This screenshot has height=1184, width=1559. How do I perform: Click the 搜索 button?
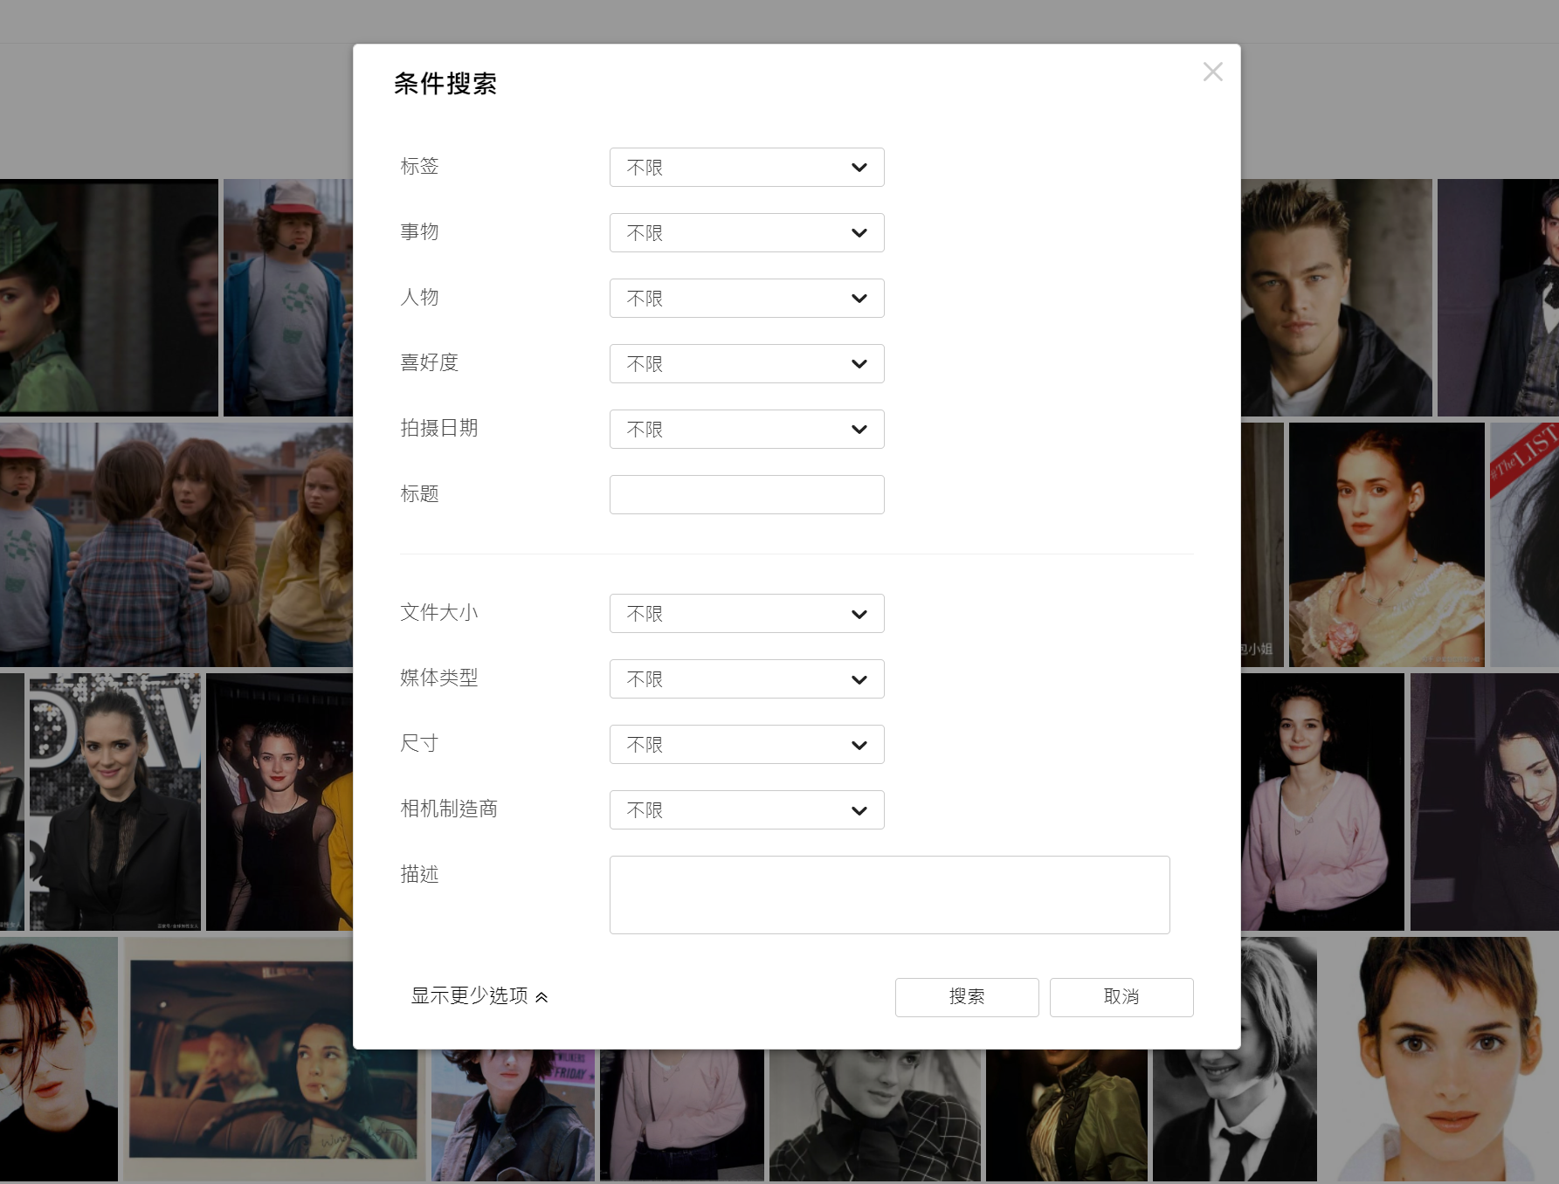tap(967, 997)
